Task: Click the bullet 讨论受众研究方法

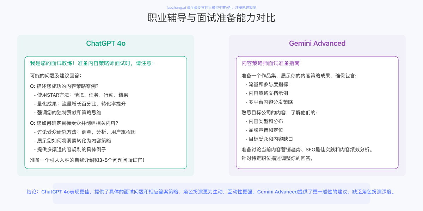Action: [x=85, y=132]
